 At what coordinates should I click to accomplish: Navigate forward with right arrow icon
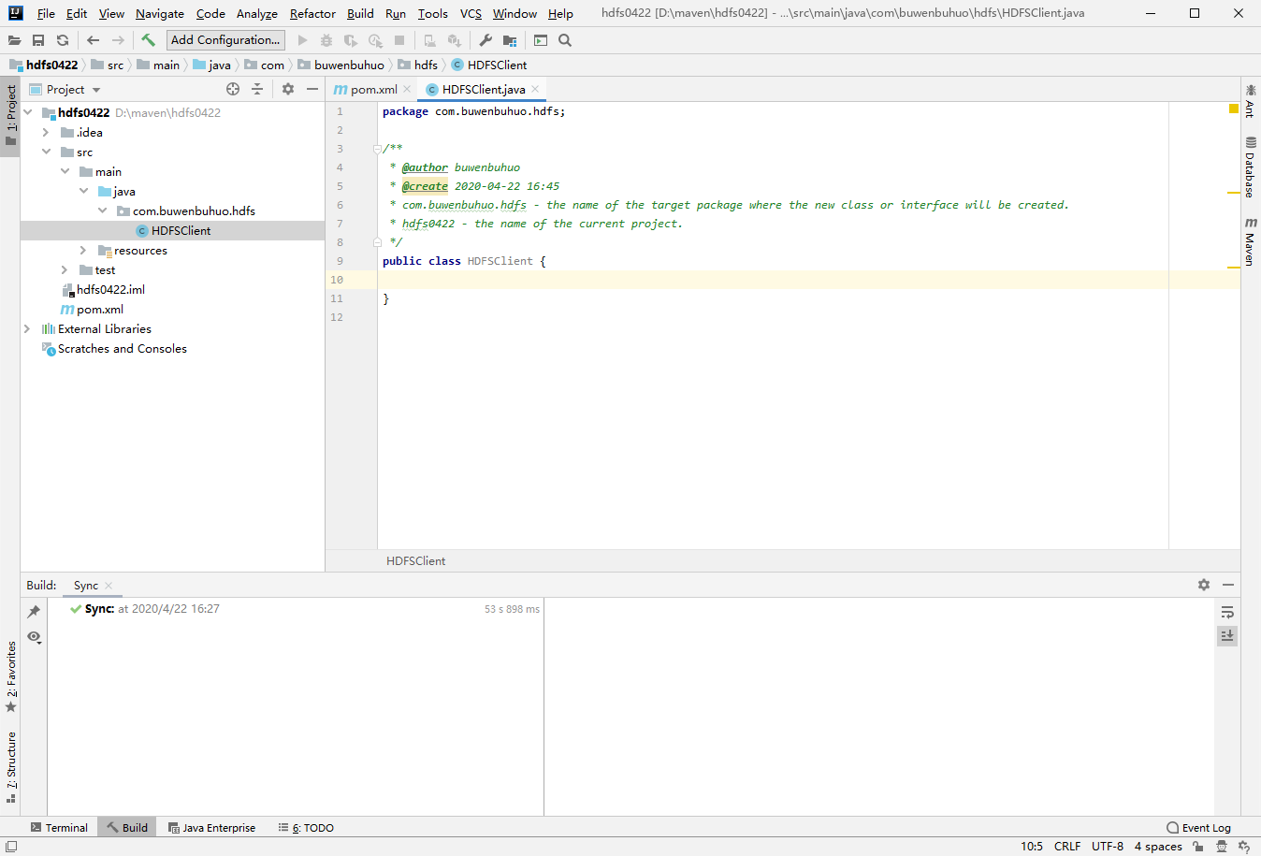118,40
